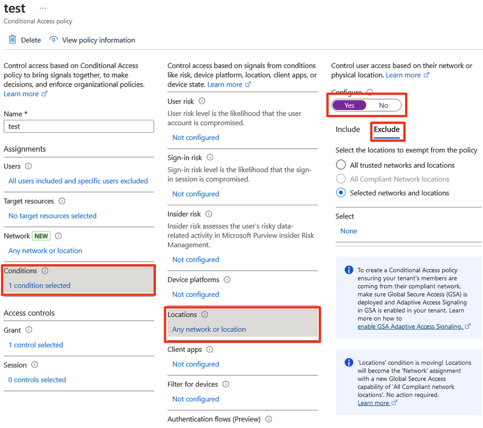Switch to the Include tab
This screenshot has height=428, width=483.
(x=348, y=130)
